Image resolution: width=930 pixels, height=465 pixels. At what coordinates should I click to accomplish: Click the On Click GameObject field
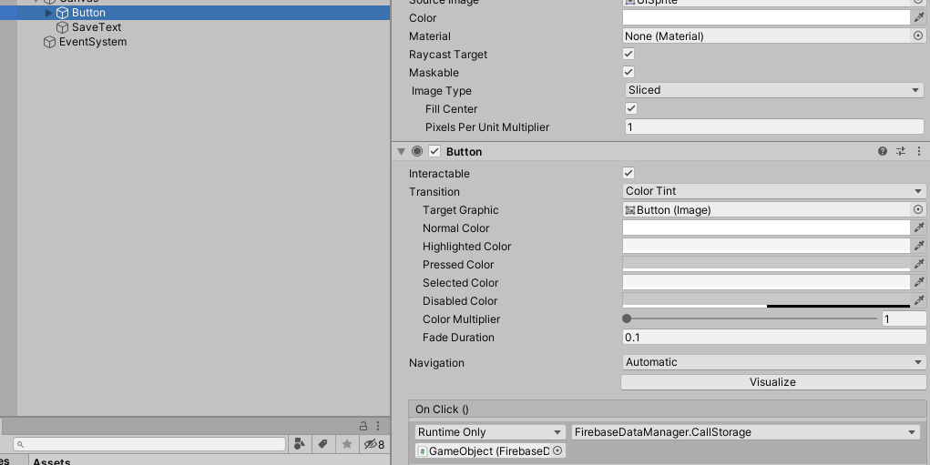pos(484,450)
